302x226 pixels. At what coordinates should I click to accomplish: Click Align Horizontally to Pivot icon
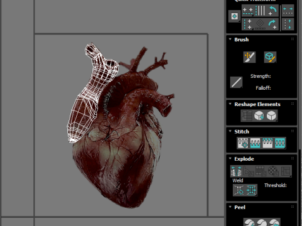point(248,11)
